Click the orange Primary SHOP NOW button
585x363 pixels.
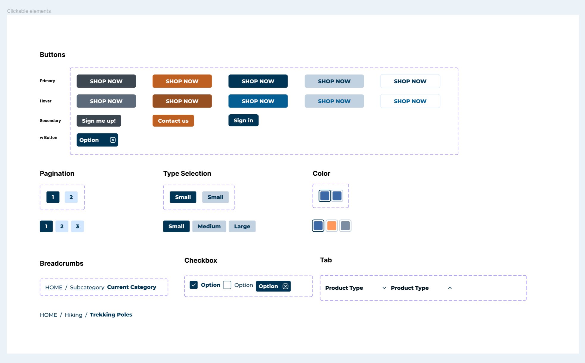[182, 81]
